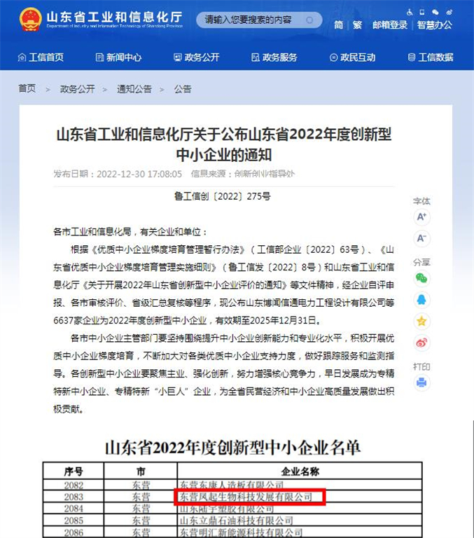Click the article headline text
474x538 pixels.
tap(224, 144)
